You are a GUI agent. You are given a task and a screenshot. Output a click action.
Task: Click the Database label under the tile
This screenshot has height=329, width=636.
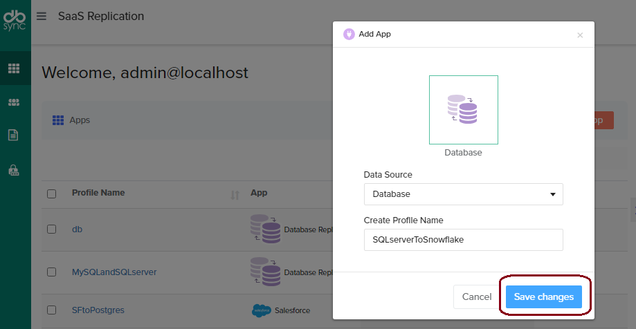[463, 153]
